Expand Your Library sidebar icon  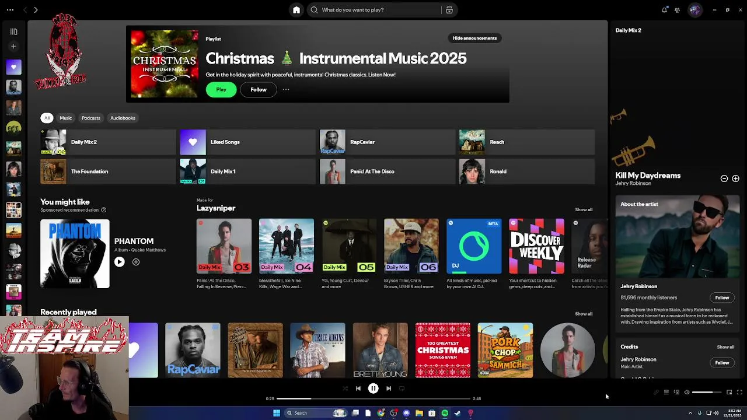click(x=13, y=32)
